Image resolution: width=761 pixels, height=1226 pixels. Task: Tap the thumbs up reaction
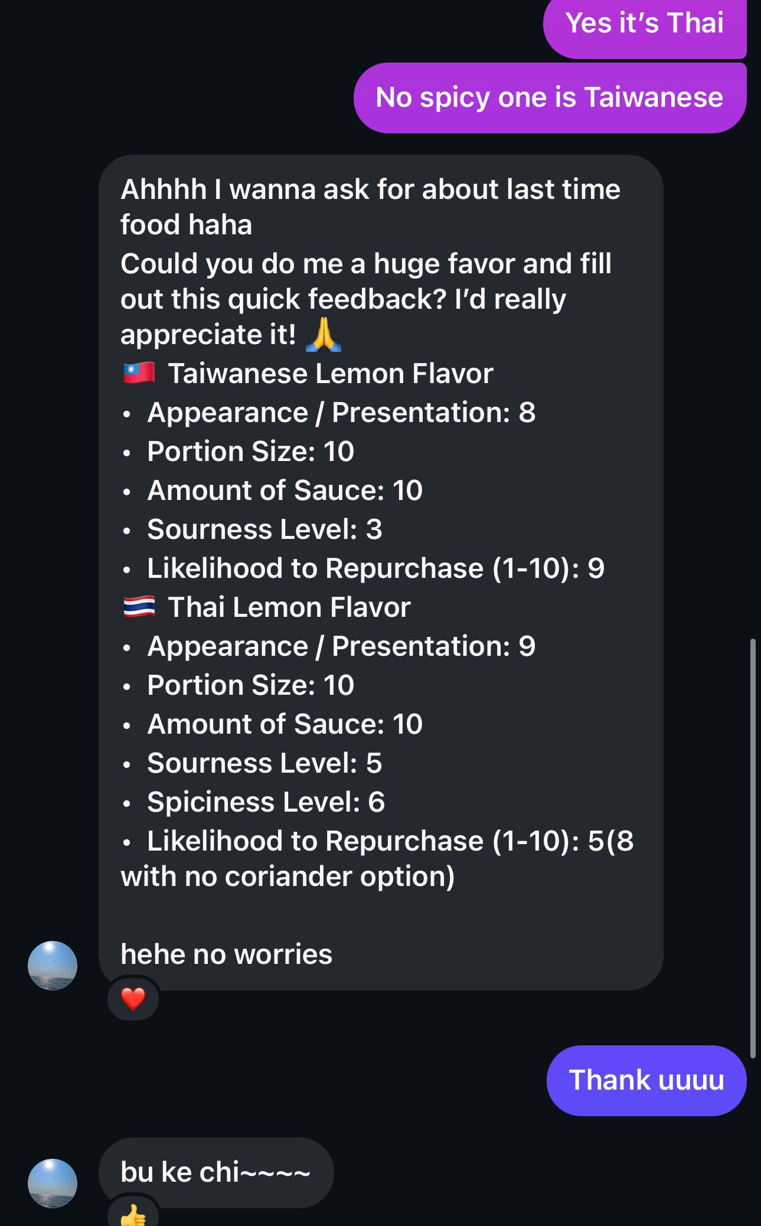(x=133, y=1213)
